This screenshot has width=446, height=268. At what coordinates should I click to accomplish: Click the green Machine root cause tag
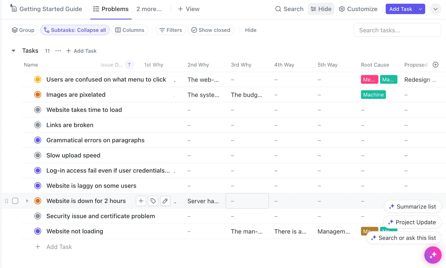pos(373,95)
